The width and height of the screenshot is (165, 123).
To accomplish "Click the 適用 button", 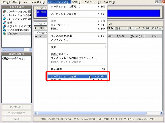I will click(x=16, y=119).
